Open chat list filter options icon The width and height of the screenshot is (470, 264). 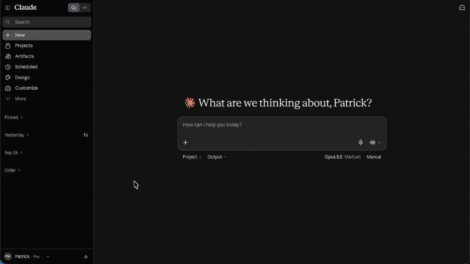pos(86,135)
